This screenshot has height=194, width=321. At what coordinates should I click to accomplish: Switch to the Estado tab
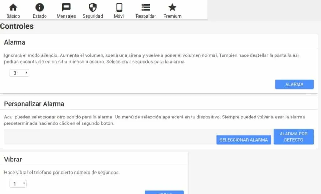coord(39,9)
